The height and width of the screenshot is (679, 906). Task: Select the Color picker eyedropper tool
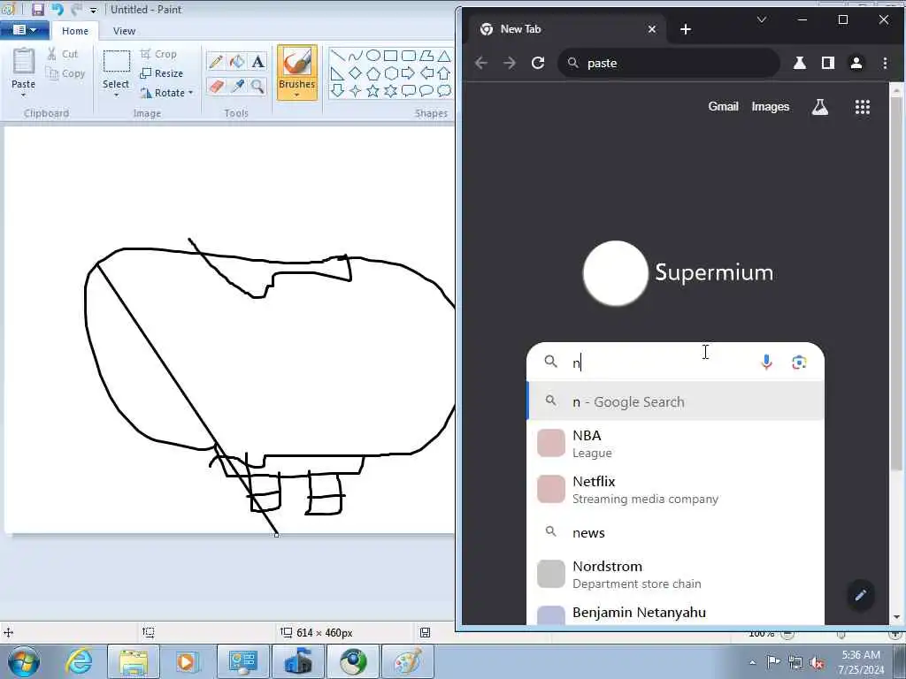point(237,87)
